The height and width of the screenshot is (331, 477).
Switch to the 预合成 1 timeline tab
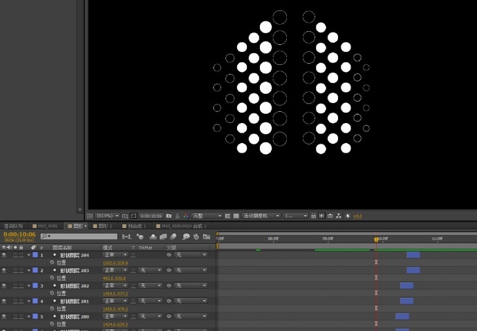(135, 226)
